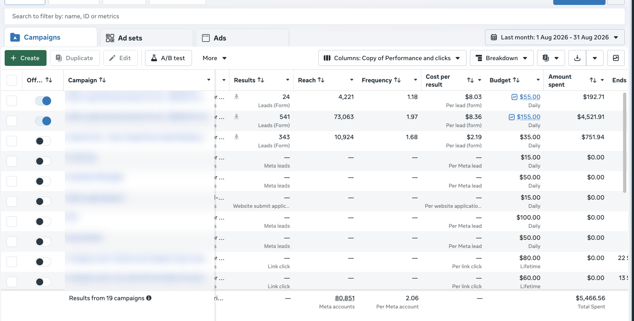Click the budget trend icon next to $155.00

pyautogui.click(x=512, y=117)
